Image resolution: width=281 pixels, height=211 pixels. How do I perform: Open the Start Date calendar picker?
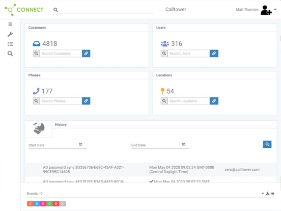point(80,144)
